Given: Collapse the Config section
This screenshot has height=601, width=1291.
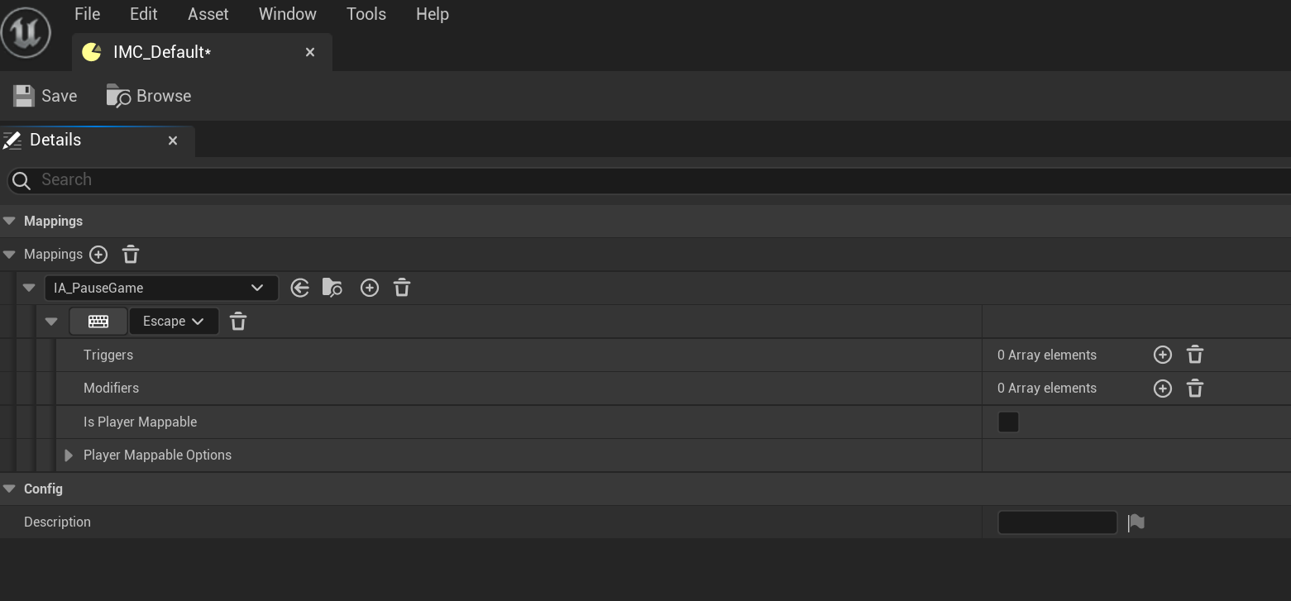Looking at the screenshot, I should coord(9,489).
